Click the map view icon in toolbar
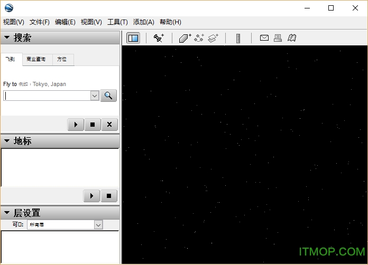The width and height of the screenshot is (368, 265). (292, 38)
